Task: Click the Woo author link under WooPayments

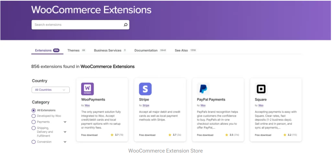Action: (87, 105)
